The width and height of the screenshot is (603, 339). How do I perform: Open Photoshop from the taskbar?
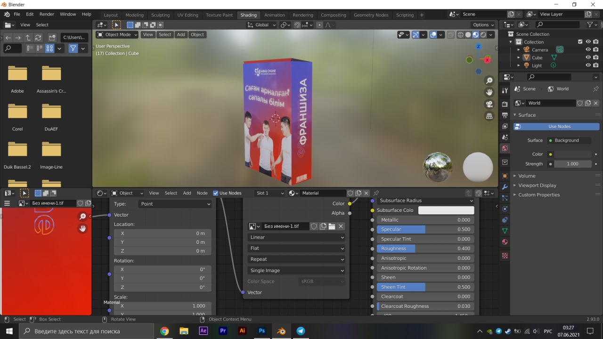(262, 331)
